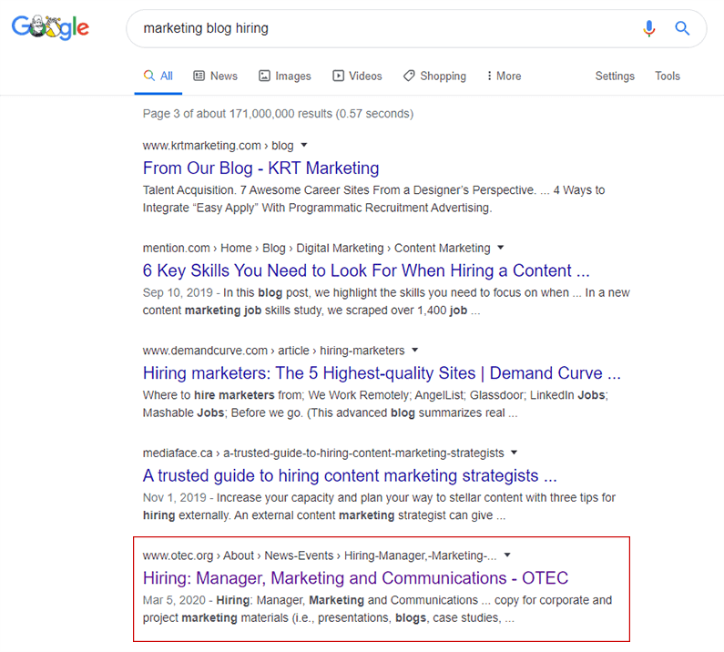The height and width of the screenshot is (652, 724).
Task: Switch to the Shopping tab
Action: point(434,76)
